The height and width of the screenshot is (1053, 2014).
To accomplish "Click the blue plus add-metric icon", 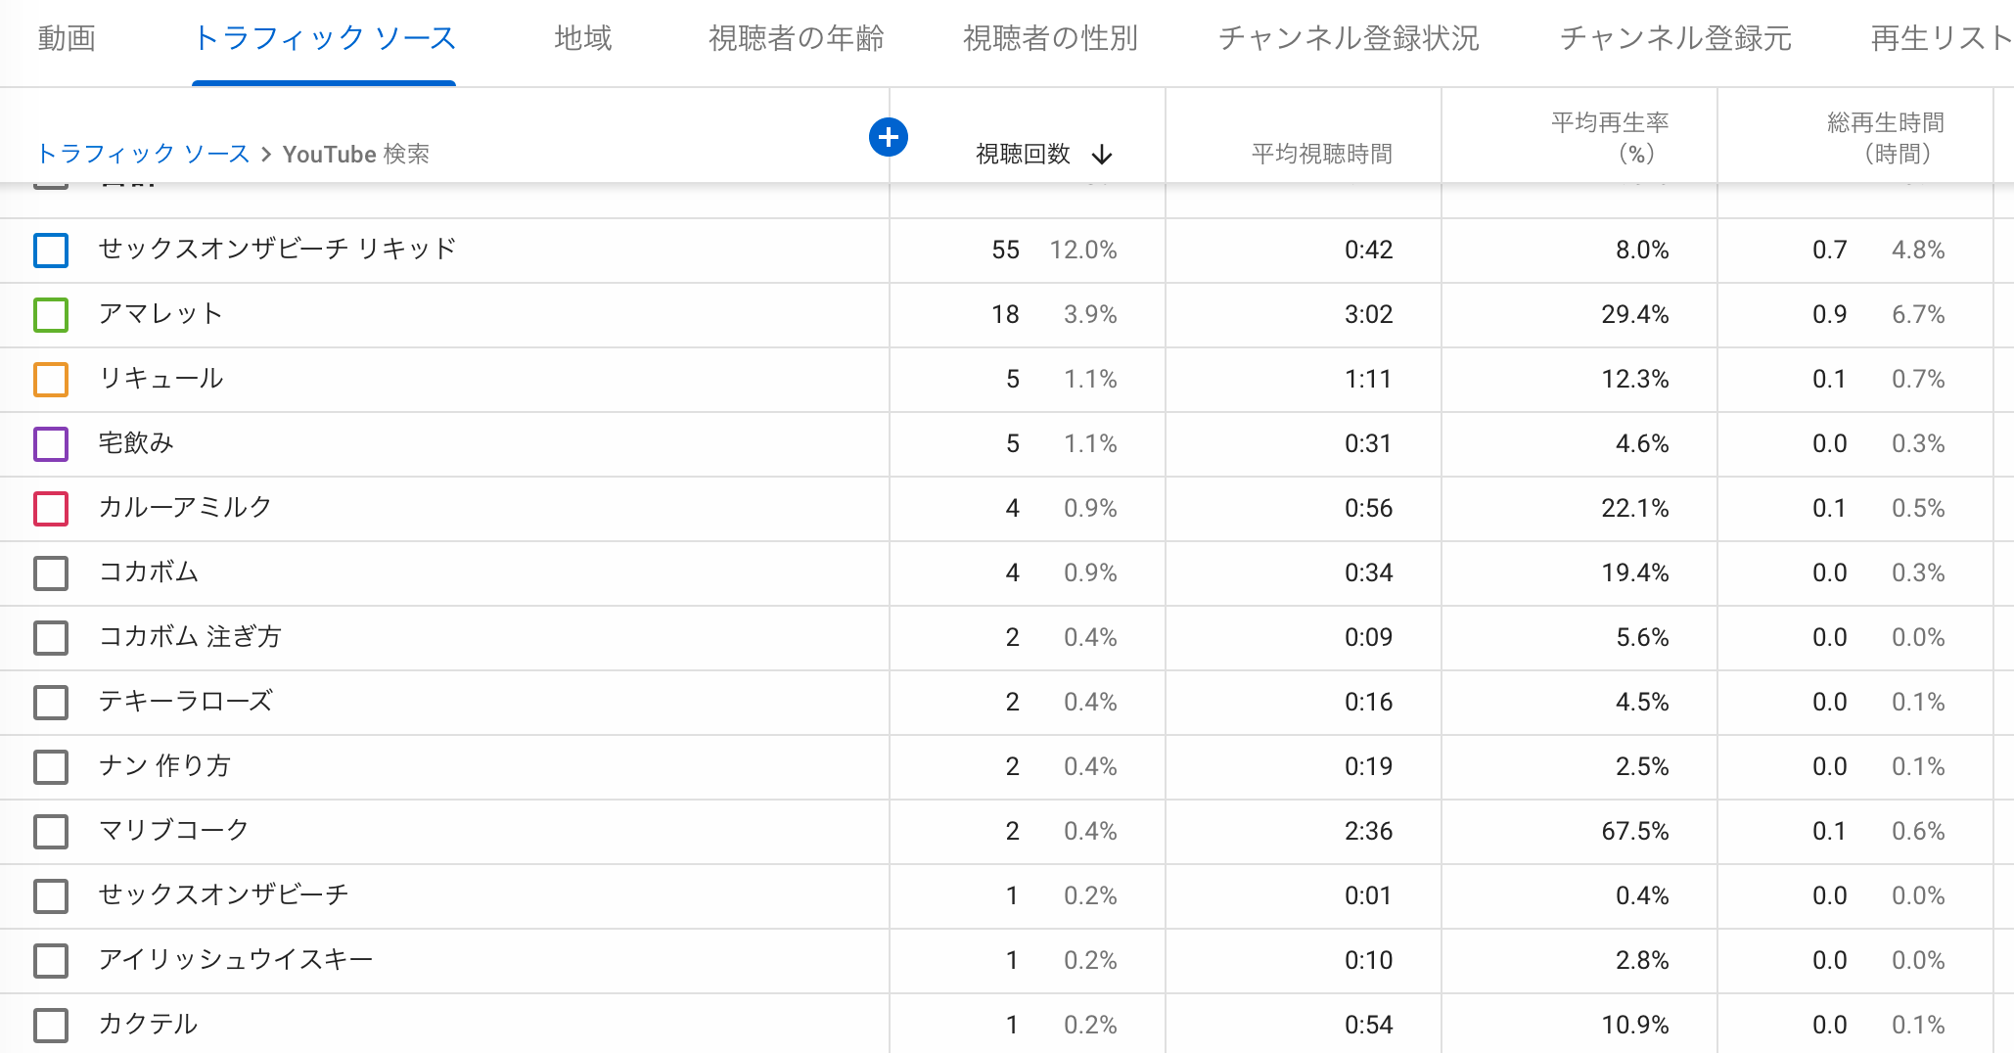I will [x=888, y=137].
